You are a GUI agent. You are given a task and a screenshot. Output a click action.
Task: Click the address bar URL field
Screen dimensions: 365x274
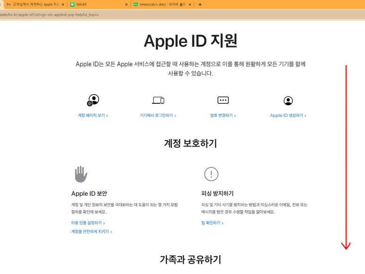pos(182,15)
